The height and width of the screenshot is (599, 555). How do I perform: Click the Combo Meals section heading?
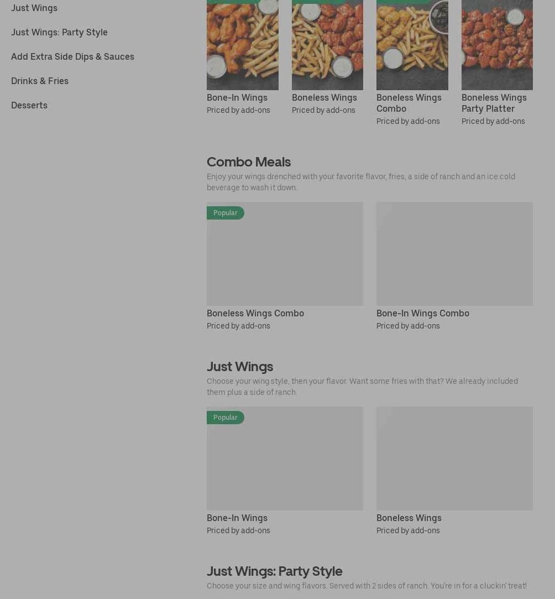tap(249, 162)
